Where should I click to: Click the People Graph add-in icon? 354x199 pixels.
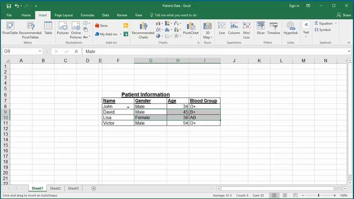[126, 34]
